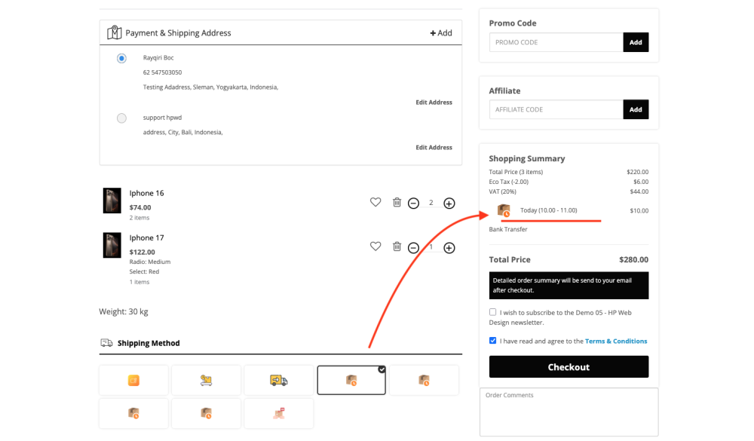Uncheck the Terms & Conditions agreement checkbox
The width and height of the screenshot is (754, 441).
click(493, 341)
